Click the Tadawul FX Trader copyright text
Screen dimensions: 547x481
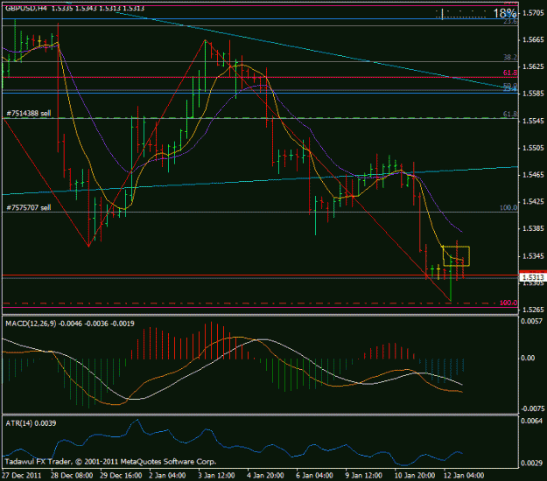click(x=110, y=462)
